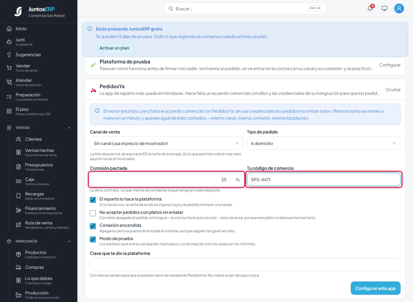Open Junti assistant robot icon
The width and height of the screenshot is (413, 302).
pyautogui.click(x=9, y=42)
